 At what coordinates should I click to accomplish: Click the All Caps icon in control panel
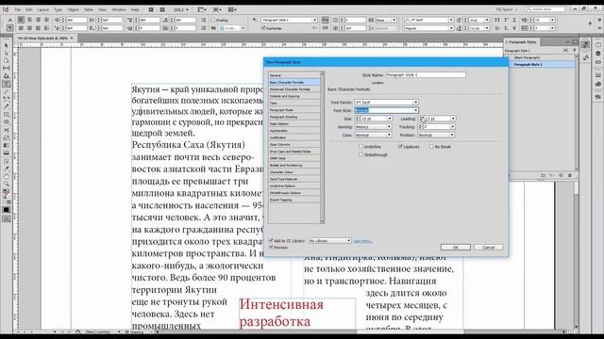497,20
